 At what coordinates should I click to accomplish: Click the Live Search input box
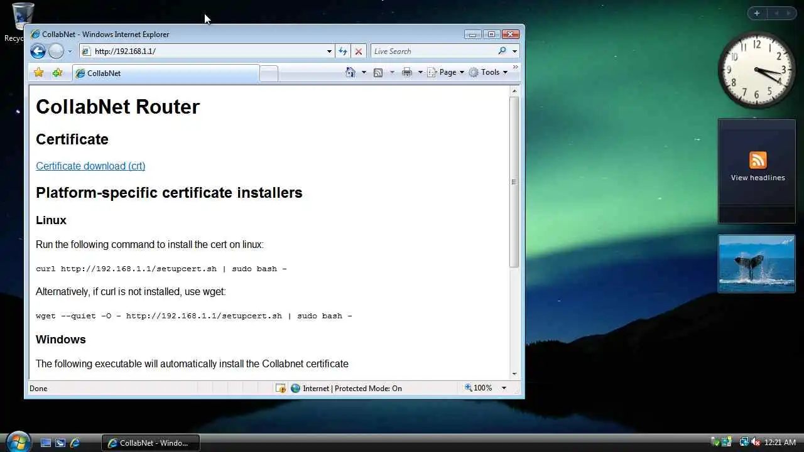[x=432, y=51]
